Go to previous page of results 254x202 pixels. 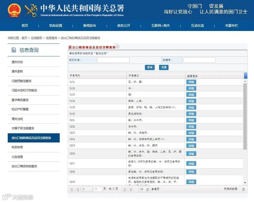pos(78,189)
